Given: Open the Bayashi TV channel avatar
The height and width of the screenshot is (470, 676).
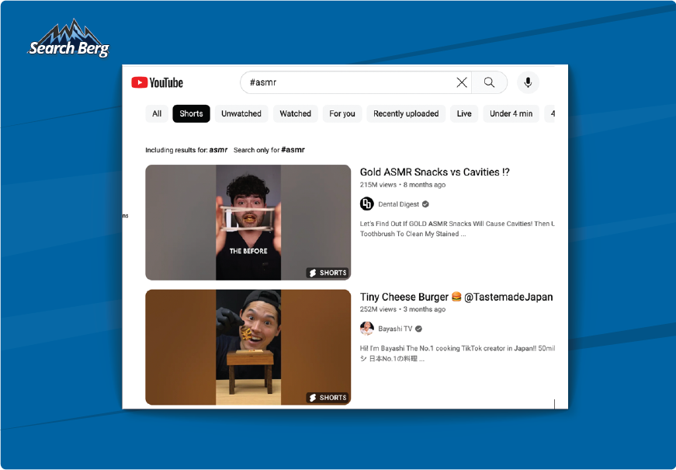Looking at the screenshot, I should coord(367,329).
